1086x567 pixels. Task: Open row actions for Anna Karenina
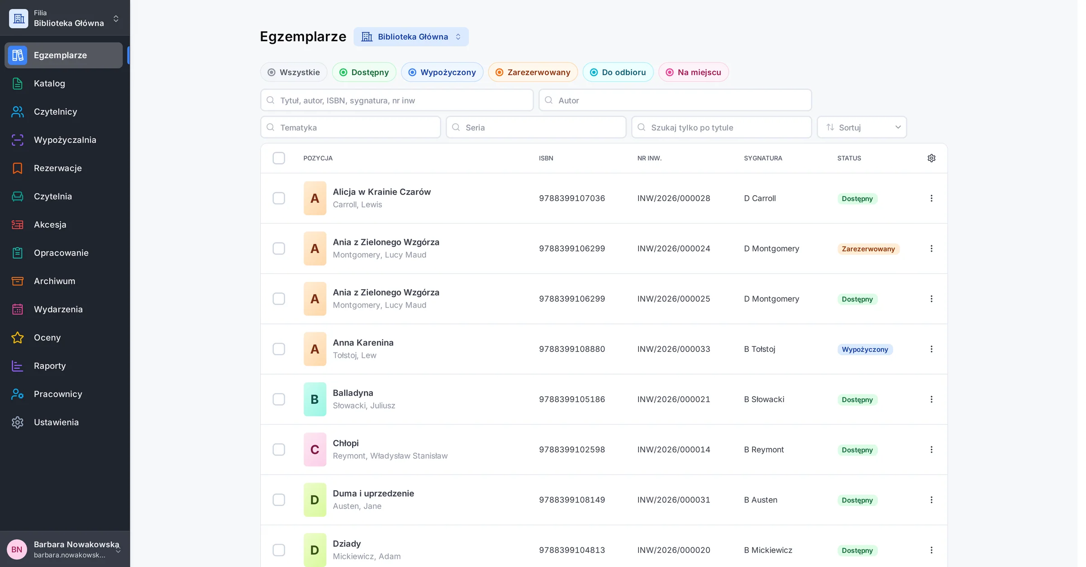[x=931, y=349]
